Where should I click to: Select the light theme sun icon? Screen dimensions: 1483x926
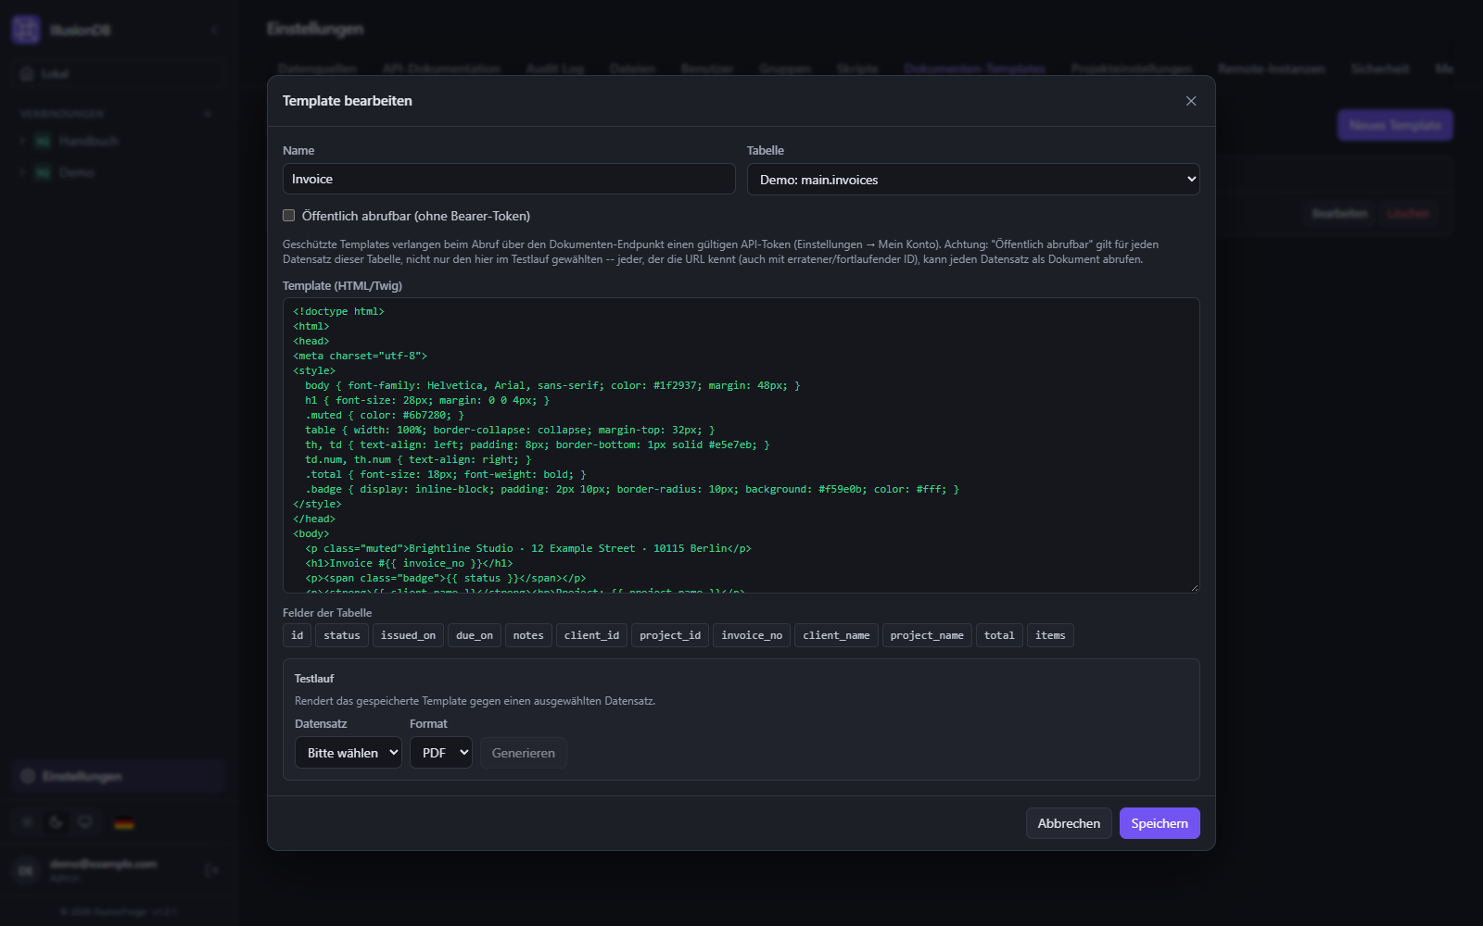pyautogui.click(x=28, y=822)
